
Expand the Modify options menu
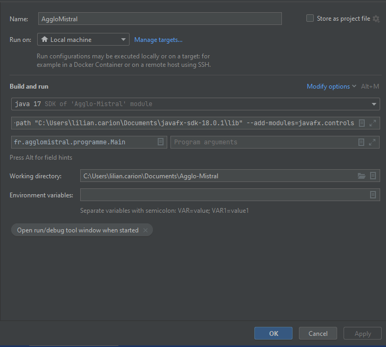pos(331,86)
